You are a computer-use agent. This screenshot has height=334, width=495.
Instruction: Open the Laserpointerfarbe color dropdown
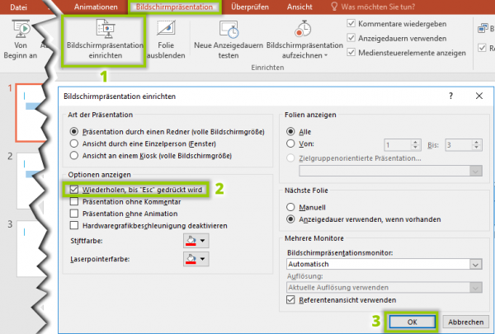pyautogui.click(x=196, y=259)
